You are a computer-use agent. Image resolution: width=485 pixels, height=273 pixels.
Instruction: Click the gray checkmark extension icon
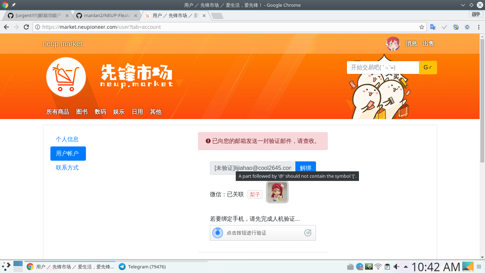pos(444,27)
